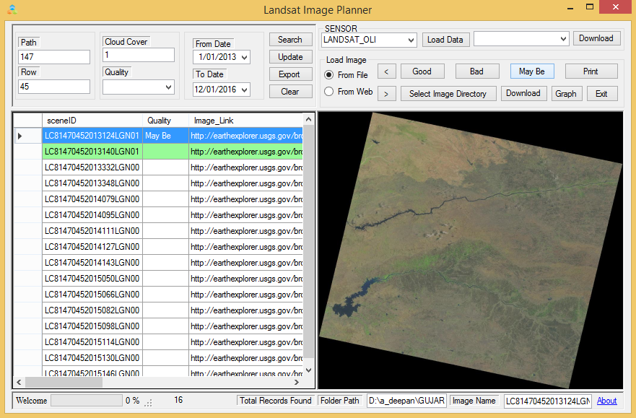Select scene LC81470452013140LGN01 row
Viewport: 636px width, 418px height.
click(x=92, y=152)
